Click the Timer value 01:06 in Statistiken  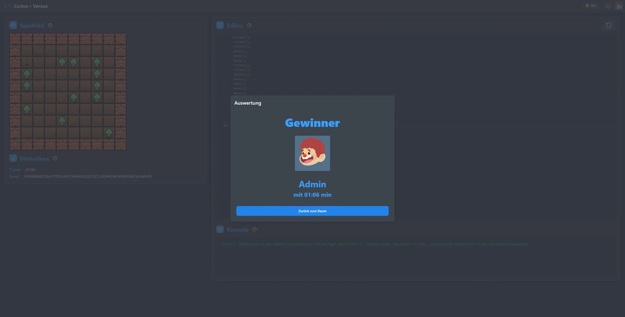(x=30, y=169)
